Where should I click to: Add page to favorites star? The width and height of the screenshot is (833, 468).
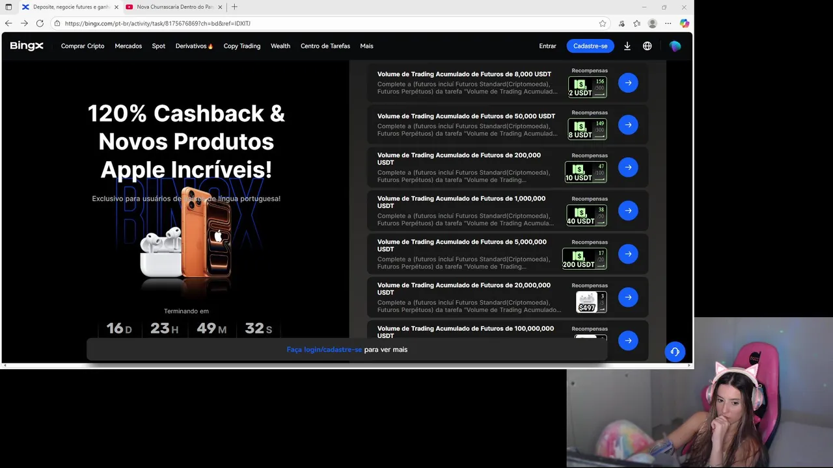tap(603, 23)
